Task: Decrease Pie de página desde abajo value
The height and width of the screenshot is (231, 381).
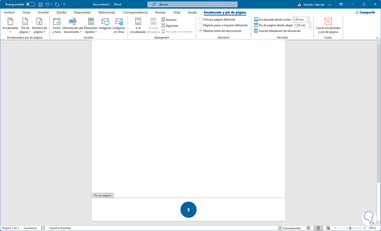Action: 310,26
